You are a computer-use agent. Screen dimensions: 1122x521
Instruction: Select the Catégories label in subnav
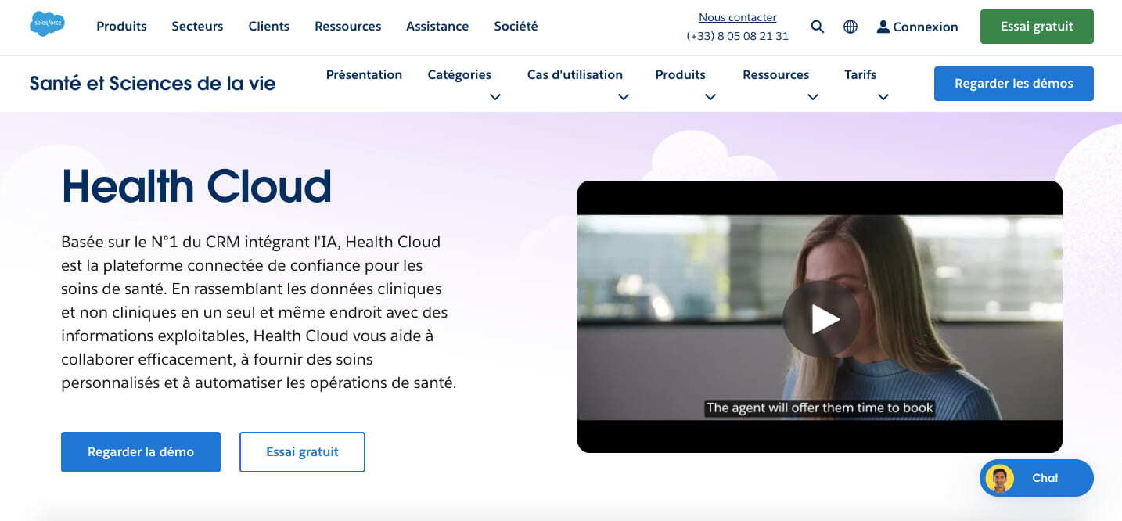tap(459, 74)
